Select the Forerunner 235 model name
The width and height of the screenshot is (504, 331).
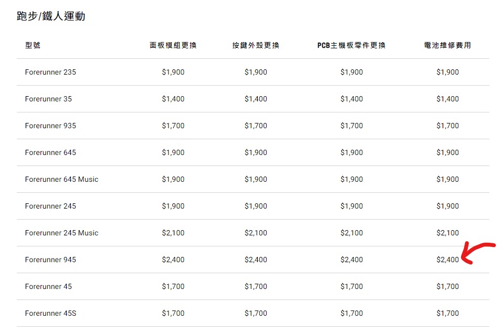tap(50, 72)
